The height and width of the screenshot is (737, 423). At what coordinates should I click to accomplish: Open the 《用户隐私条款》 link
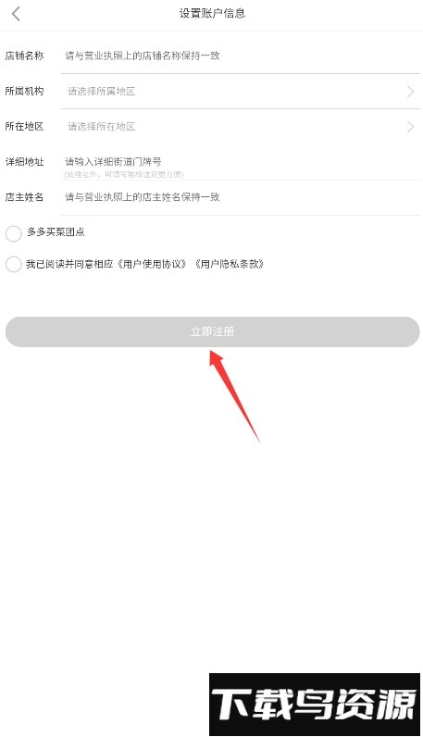pos(230,264)
